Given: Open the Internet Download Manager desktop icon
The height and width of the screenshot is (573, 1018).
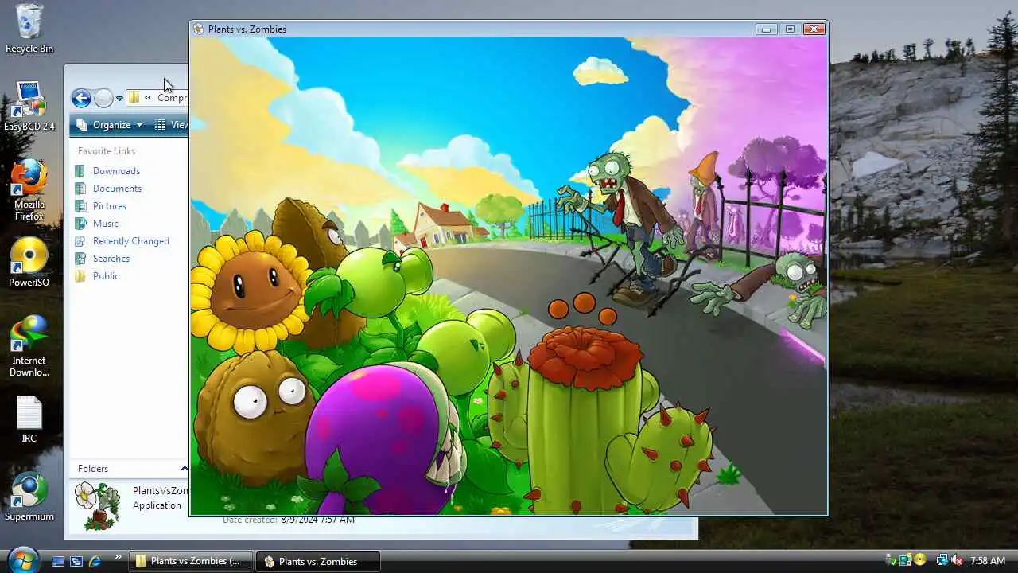Looking at the screenshot, I should click(x=29, y=346).
